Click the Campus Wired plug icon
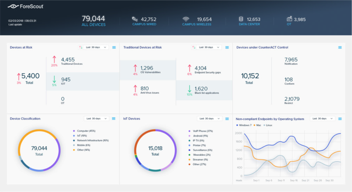This screenshot has width=352, height=192. (x=135, y=19)
